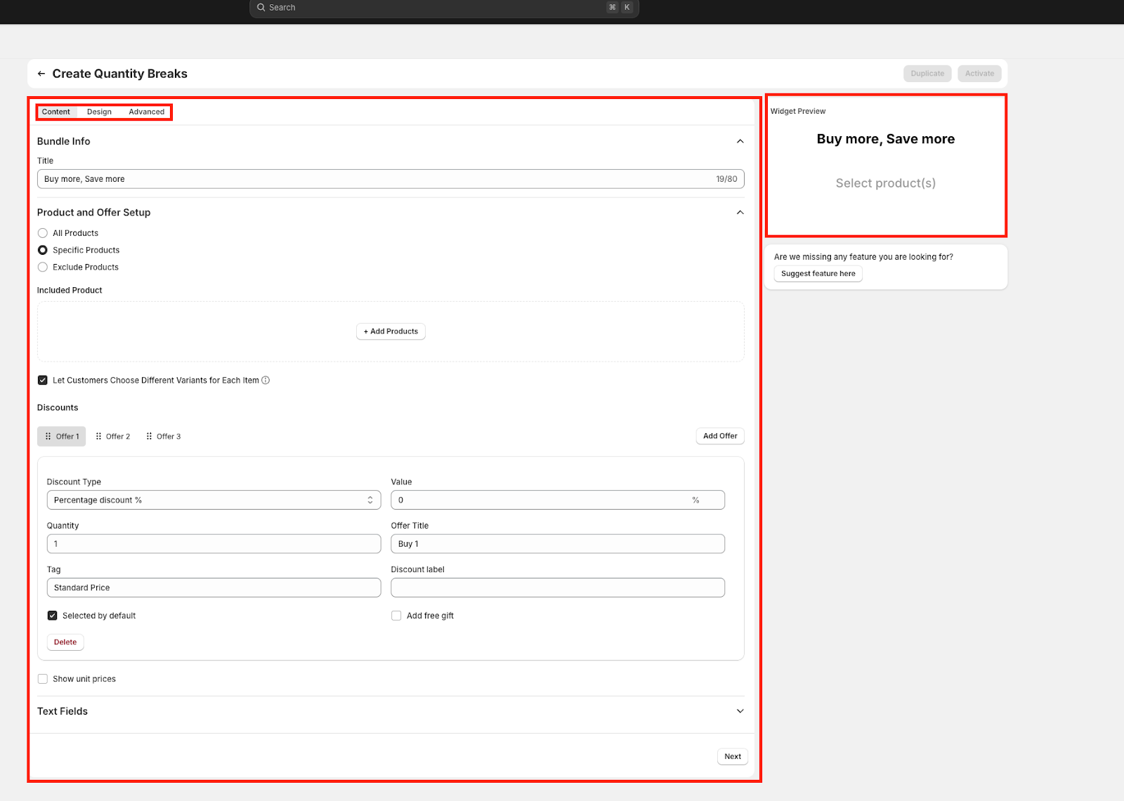Expand the Text Fields section
The image size is (1124, 801).
(x=740, y=711)
